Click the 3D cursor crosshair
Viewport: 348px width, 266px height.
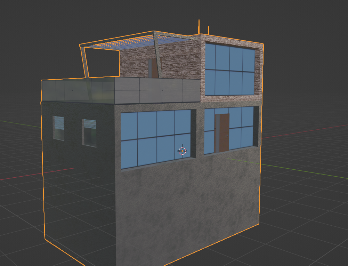pyautogui.click(x=182, y=151)
